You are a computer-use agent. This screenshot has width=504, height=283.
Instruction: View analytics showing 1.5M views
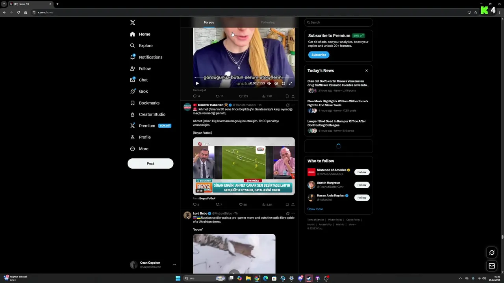coord(267,96)
